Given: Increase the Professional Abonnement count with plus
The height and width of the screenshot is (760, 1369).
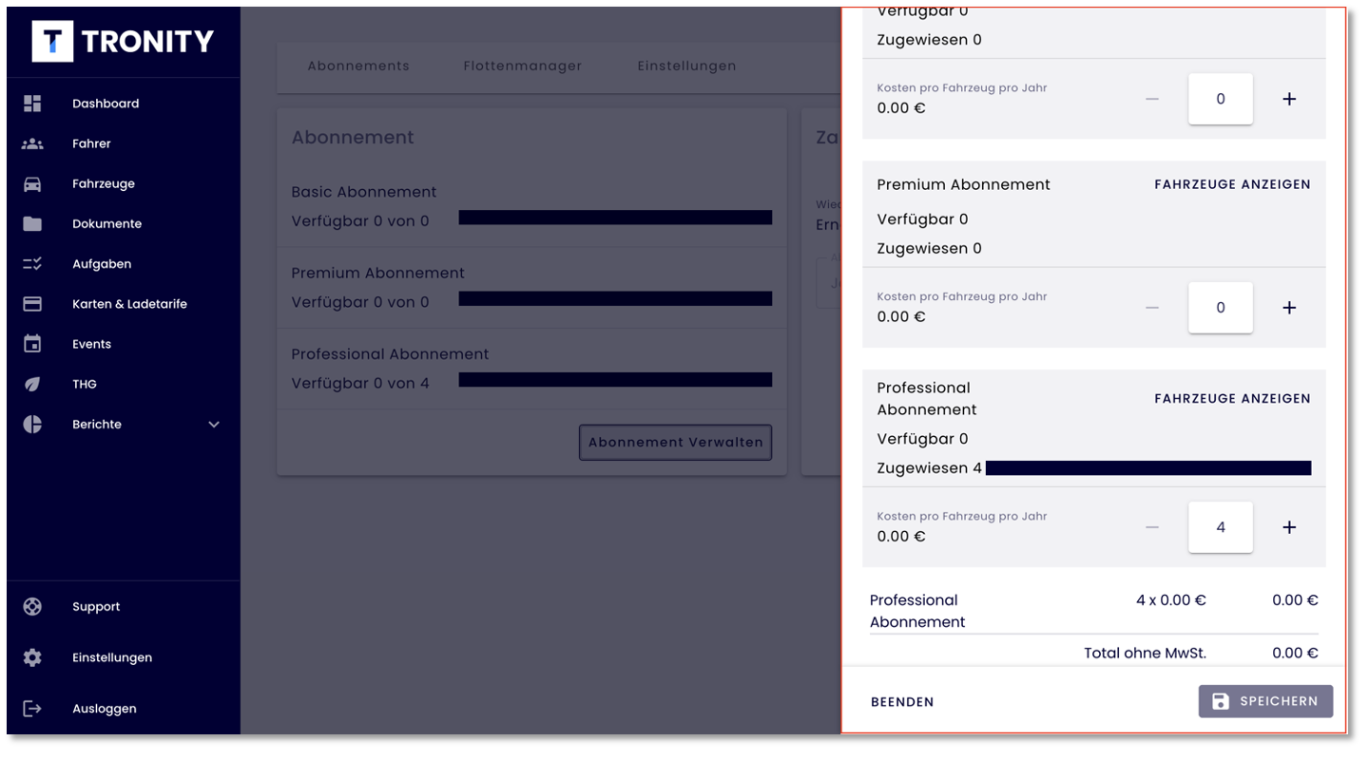Looking at the screenshot, I should point(1289,527).
